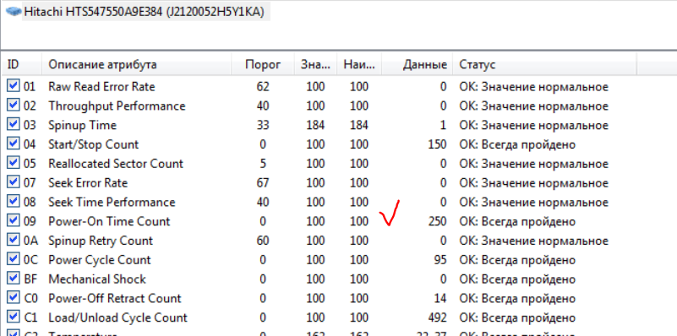
Task: Select the Spinup Time attribute name
Action: coord(83,126)
